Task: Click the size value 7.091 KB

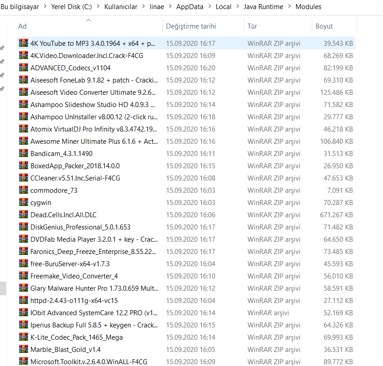Action: (x=340, y=190)
